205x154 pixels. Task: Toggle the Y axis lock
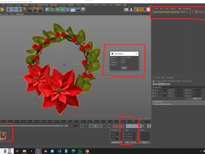point(14,9)
